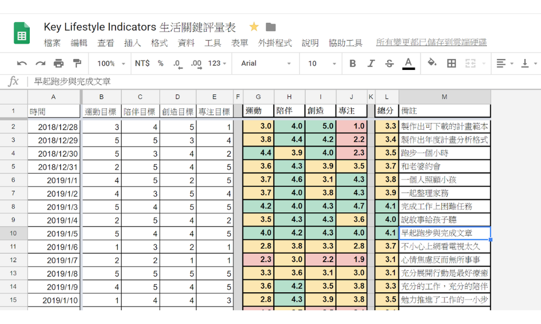Open the 插入 menu
This screenshot has height=324, width=541.
pyautogui.click(x=133, y=43)
